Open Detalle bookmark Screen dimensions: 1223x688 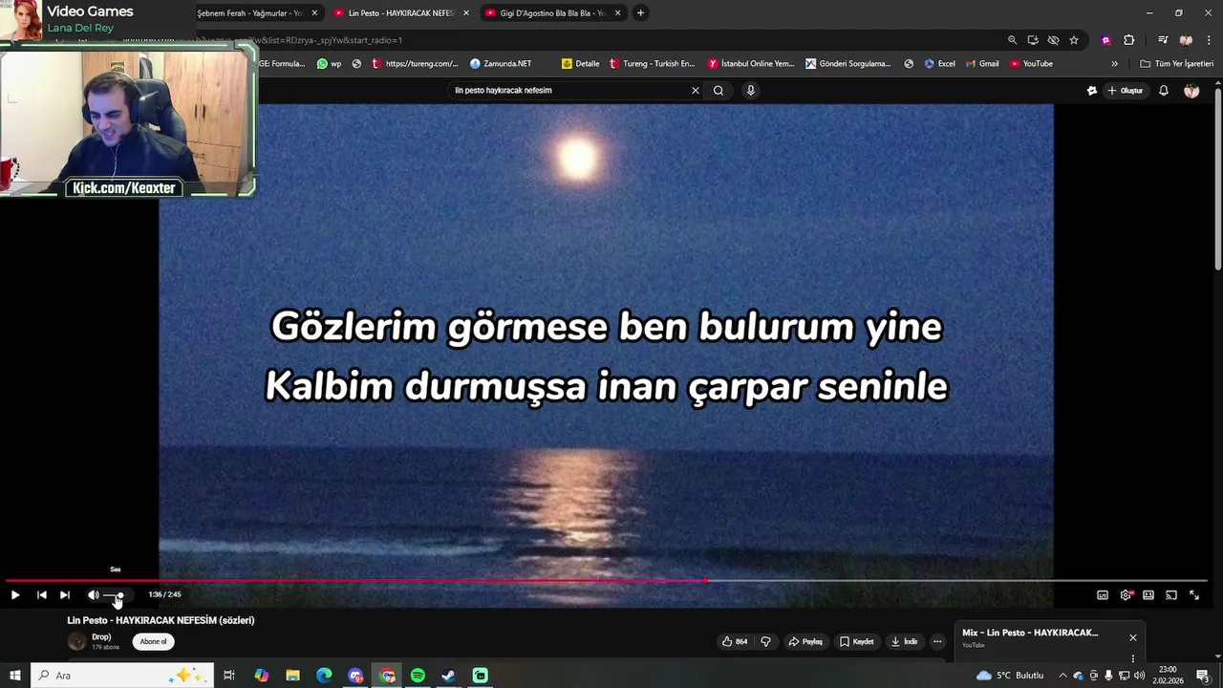coord(581,64)
